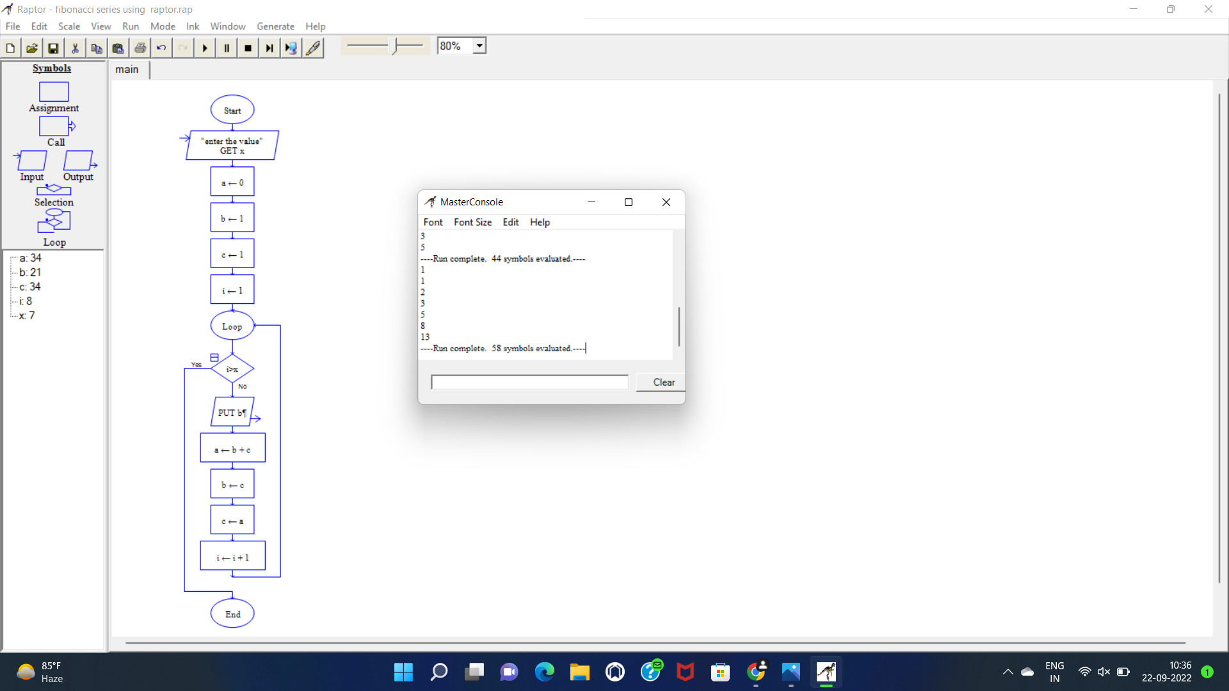The height and width of the screenshot is (691, 1229).
Task: Open the Generate menu
Action: pos(275,26)
